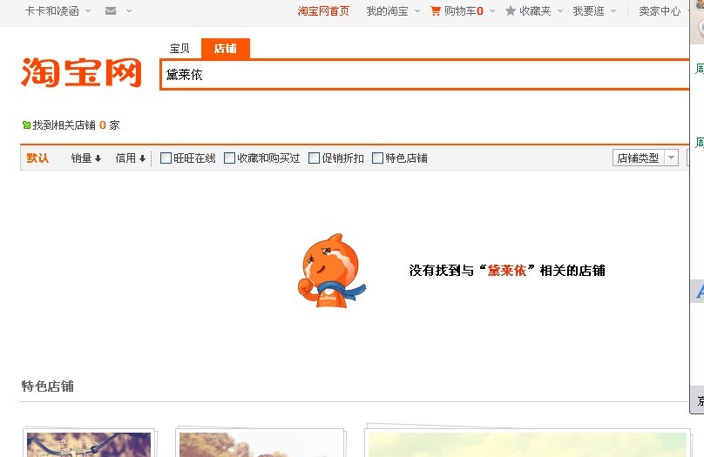
Task: Click the mail envelope icon
Action: click(111, 11)
